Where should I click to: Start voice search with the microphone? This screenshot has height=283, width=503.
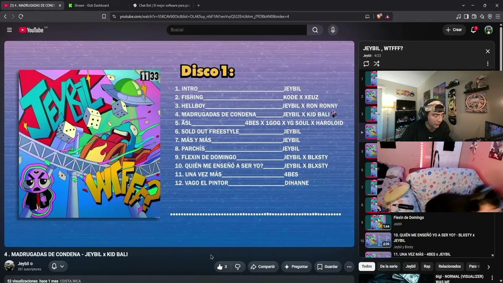tap(333, 30)
